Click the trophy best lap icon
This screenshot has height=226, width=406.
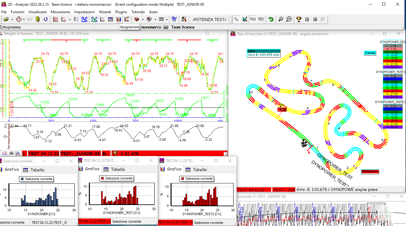coord(299,19)
